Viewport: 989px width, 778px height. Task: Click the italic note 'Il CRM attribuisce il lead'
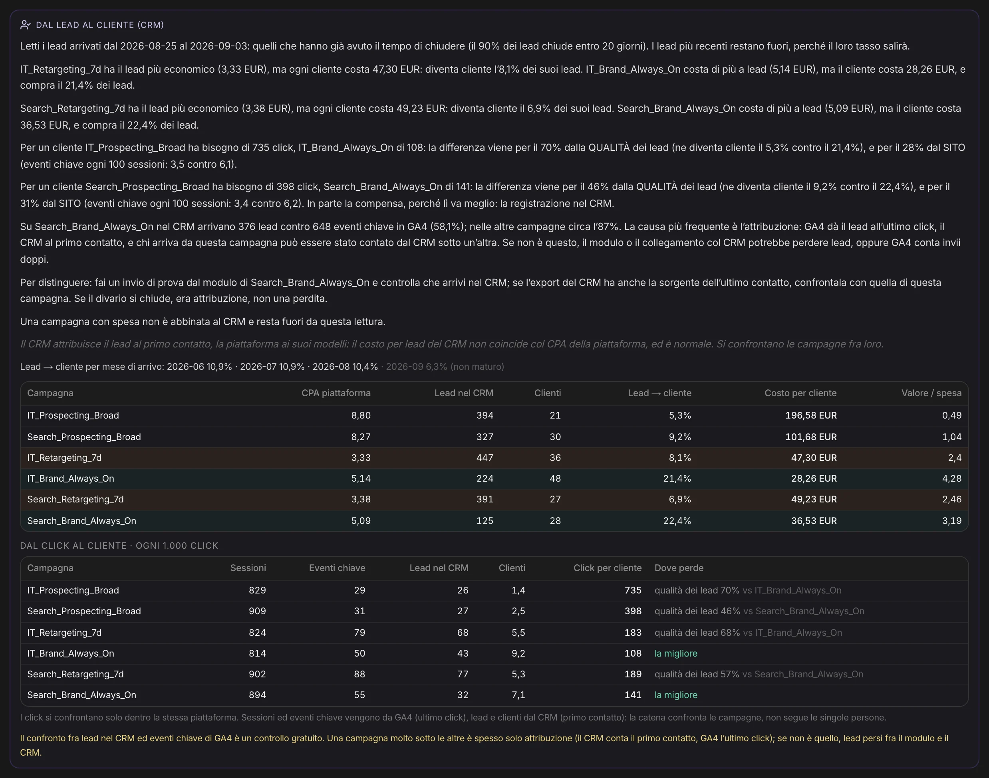pyautogui.click(x=451, y=344)
